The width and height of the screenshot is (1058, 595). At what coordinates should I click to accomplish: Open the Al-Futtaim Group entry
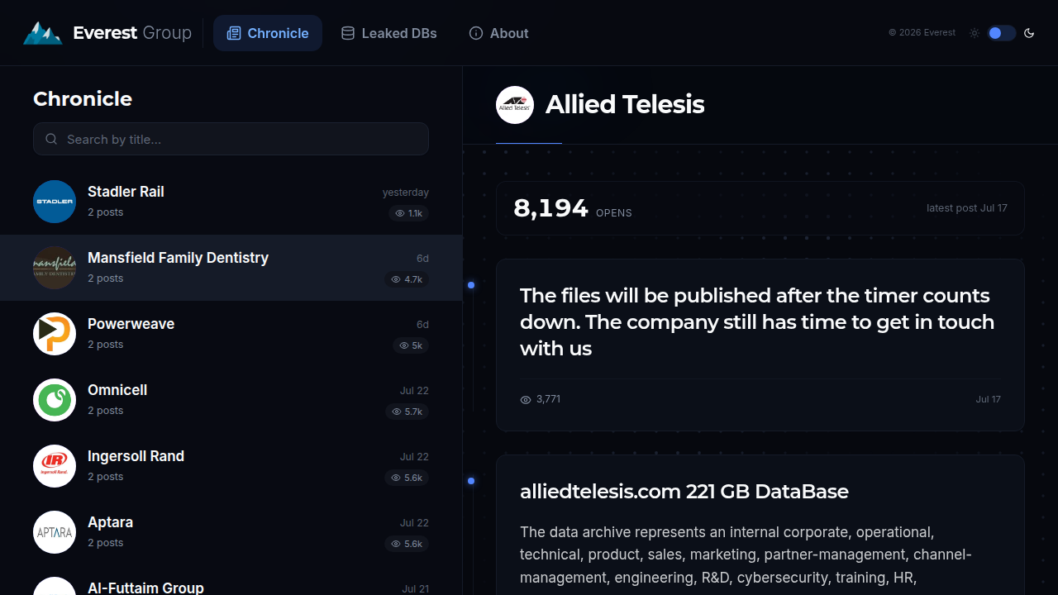click(x=231, y=584)
